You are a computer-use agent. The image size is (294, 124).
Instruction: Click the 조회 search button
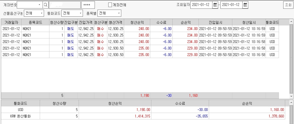(288, 5)
